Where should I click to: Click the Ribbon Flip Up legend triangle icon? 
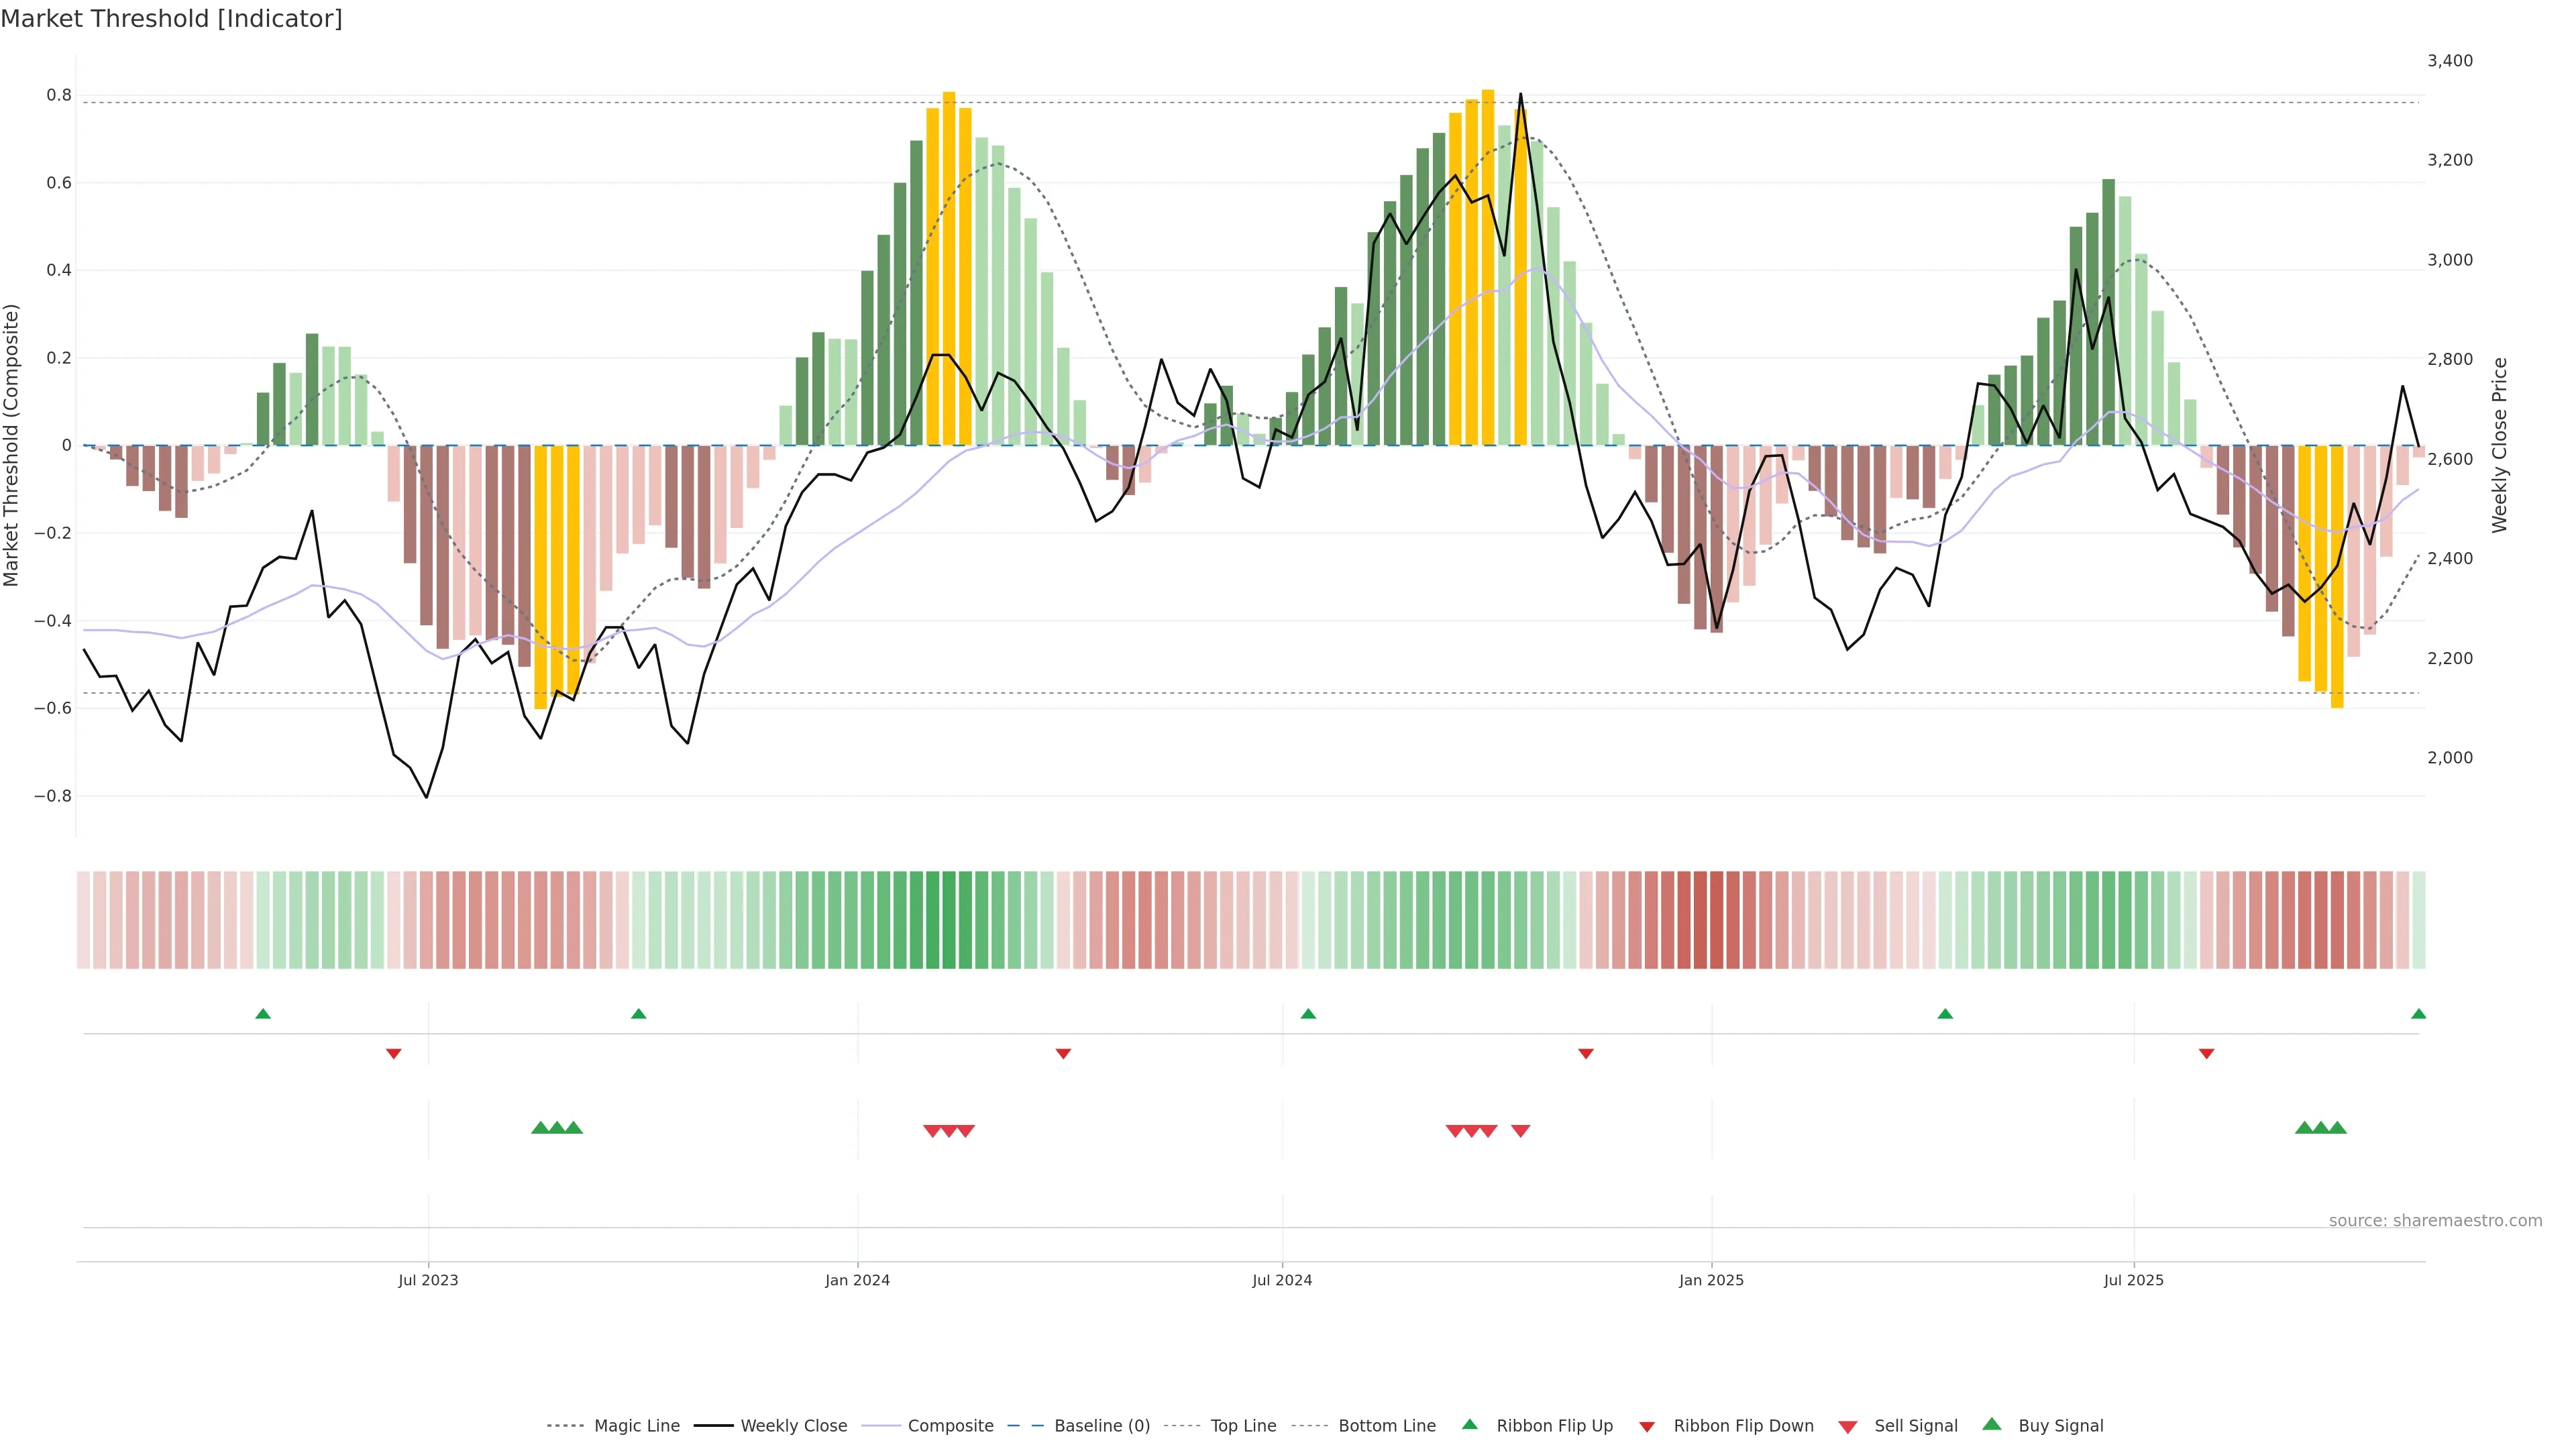(1469, 1424)
